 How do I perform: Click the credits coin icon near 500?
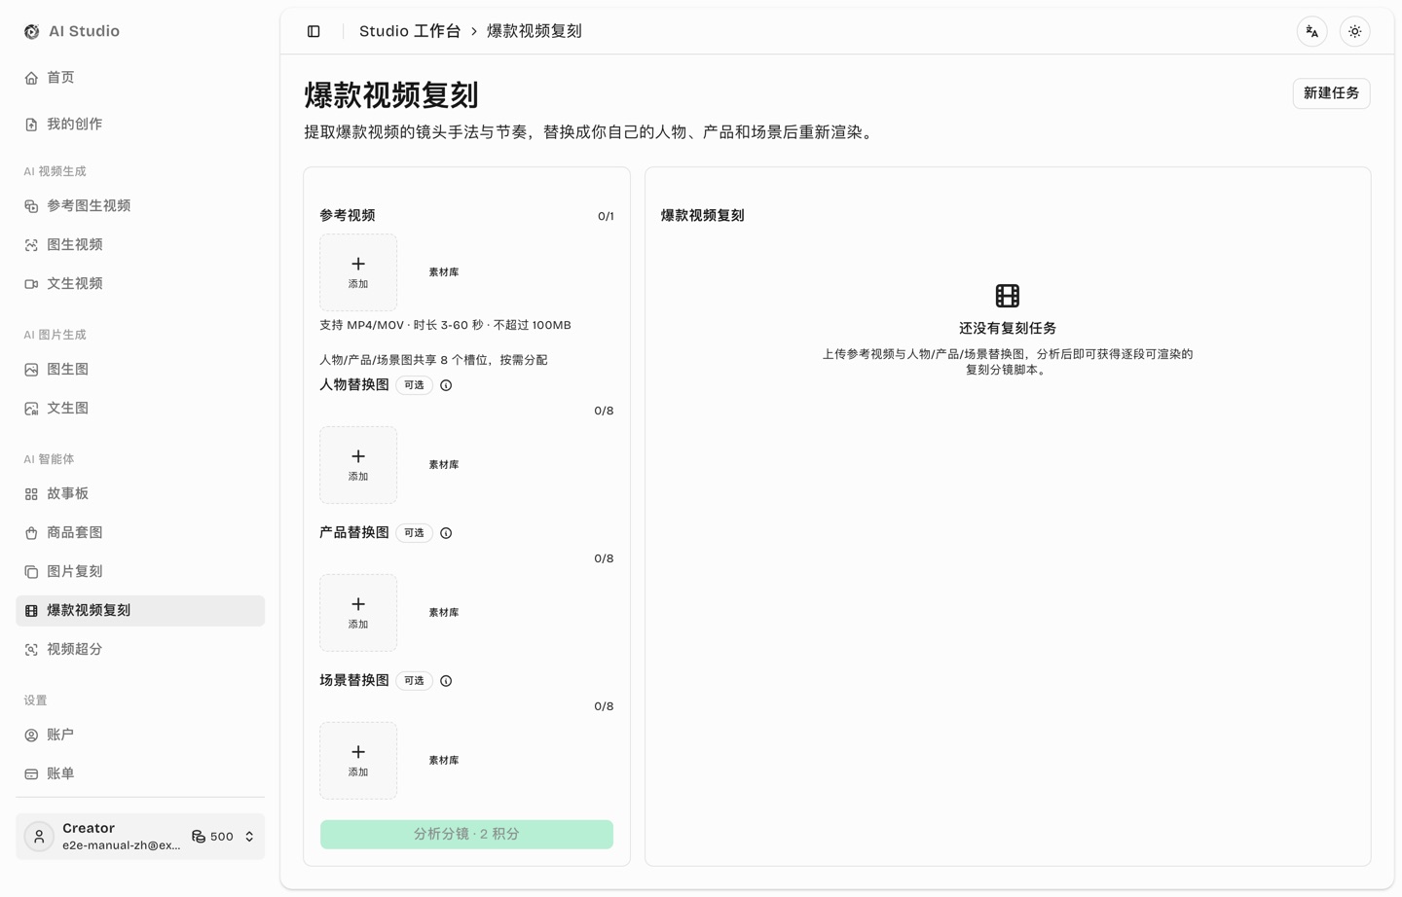click(x=199, y=837)
